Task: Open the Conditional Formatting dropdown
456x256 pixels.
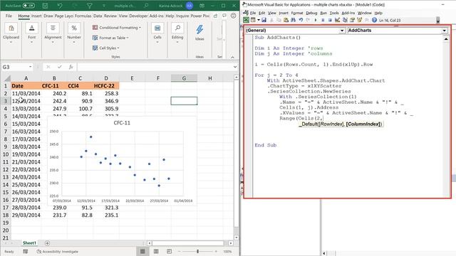Action: click(x=117, y=28)
